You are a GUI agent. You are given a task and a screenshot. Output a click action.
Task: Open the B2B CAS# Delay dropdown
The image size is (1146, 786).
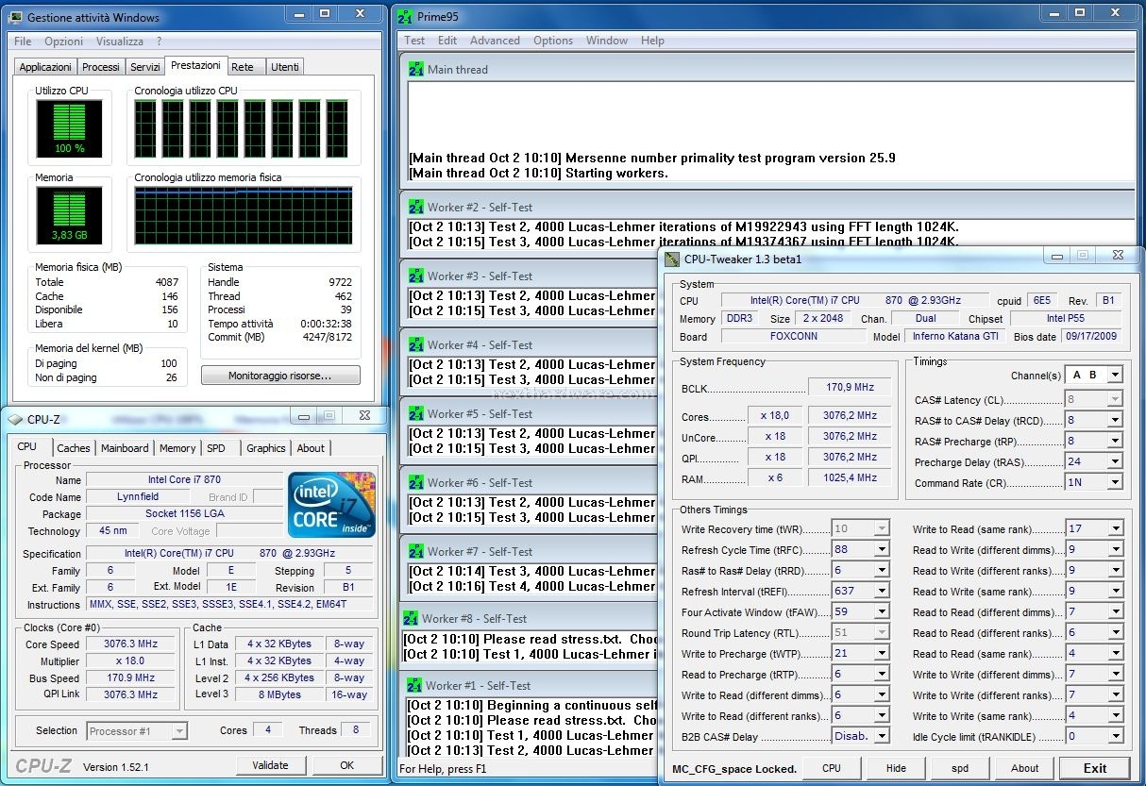[x=882, y=736]
